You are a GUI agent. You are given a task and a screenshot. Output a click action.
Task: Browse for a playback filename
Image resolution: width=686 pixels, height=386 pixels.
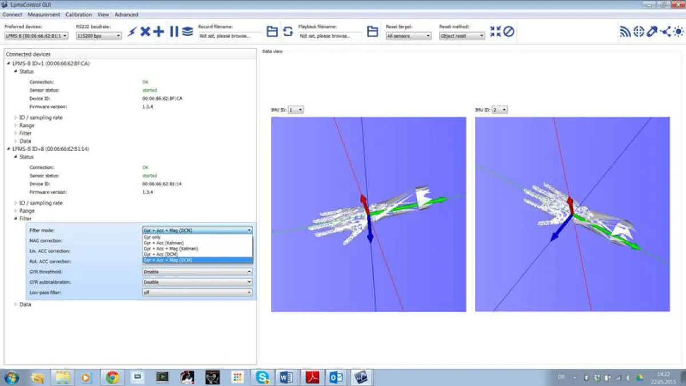tap(372, 31)
